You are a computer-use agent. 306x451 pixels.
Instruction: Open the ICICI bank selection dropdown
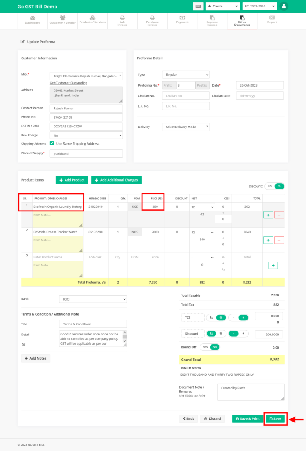93,299
